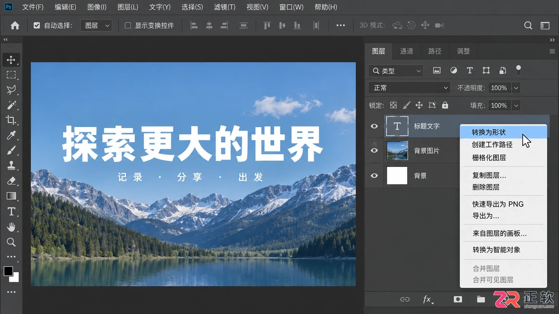Click the Home icon in options bar
This screenshot has width=559, height=314.
point(15,26)
